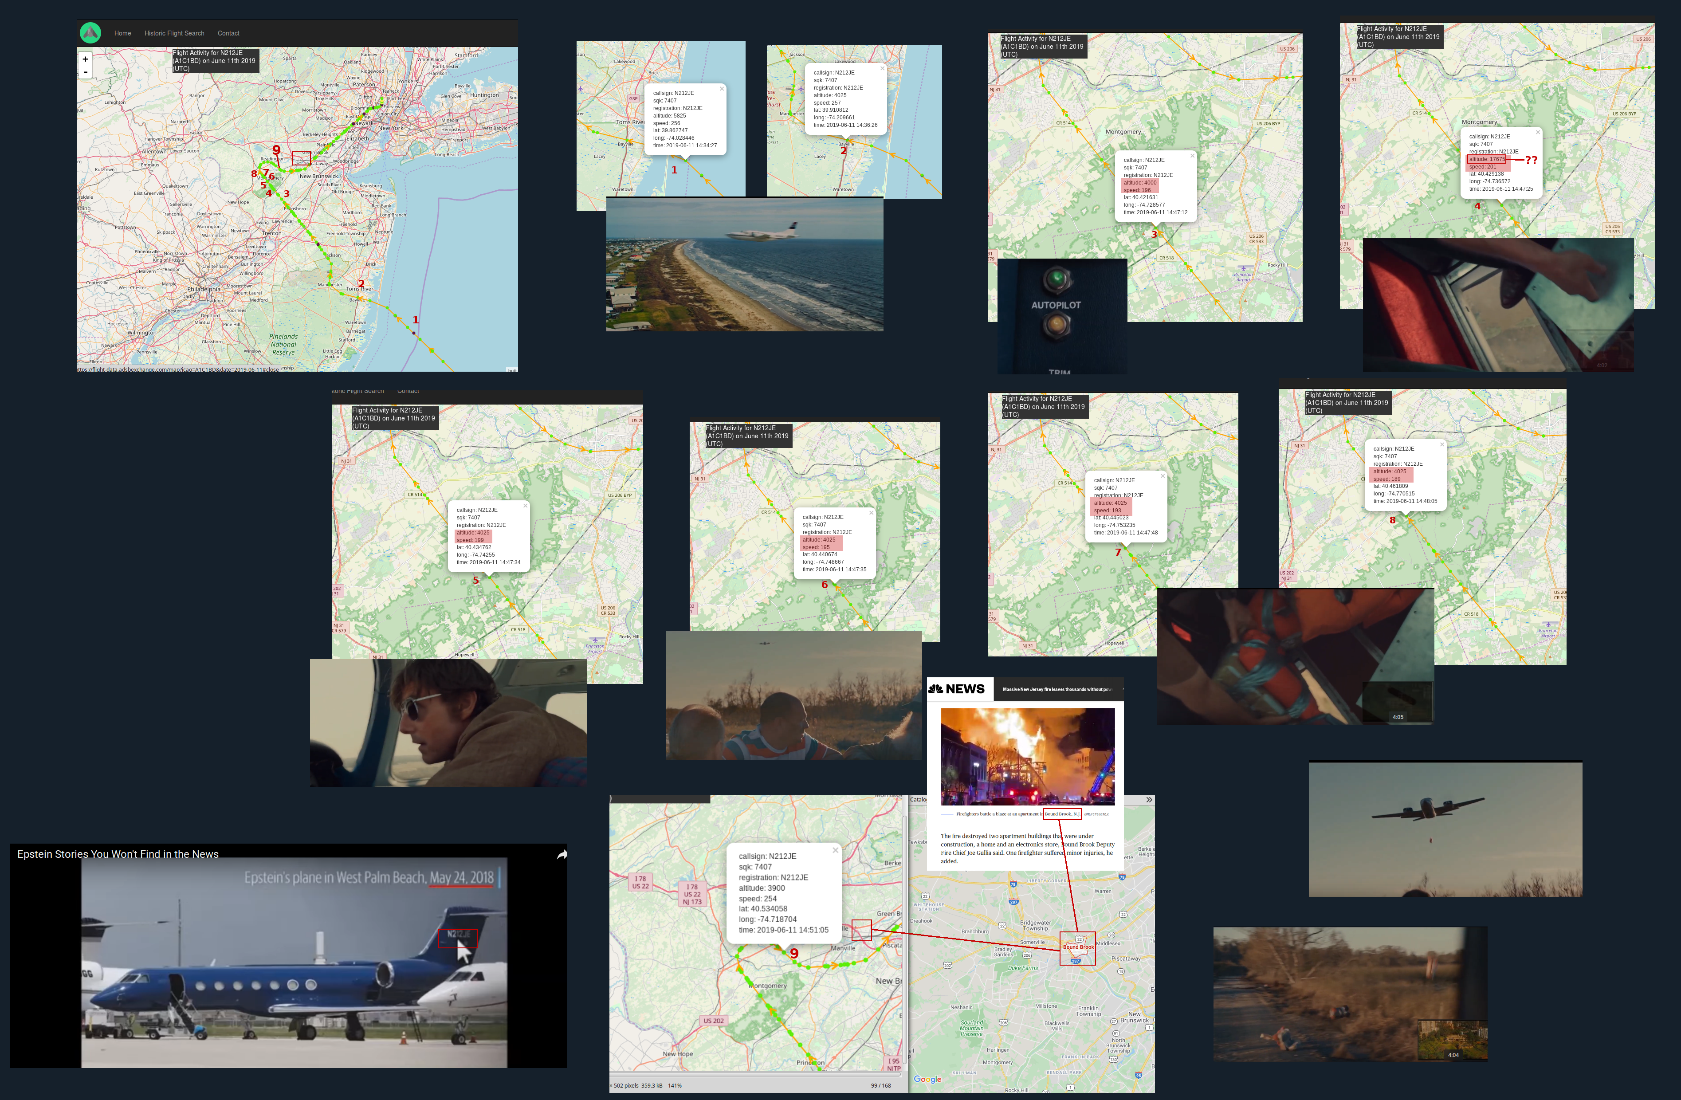Click the 'Flight Activity for N212JE' label on the main map
This screenshot has height=1100, width=1681.
coord(216,60)
